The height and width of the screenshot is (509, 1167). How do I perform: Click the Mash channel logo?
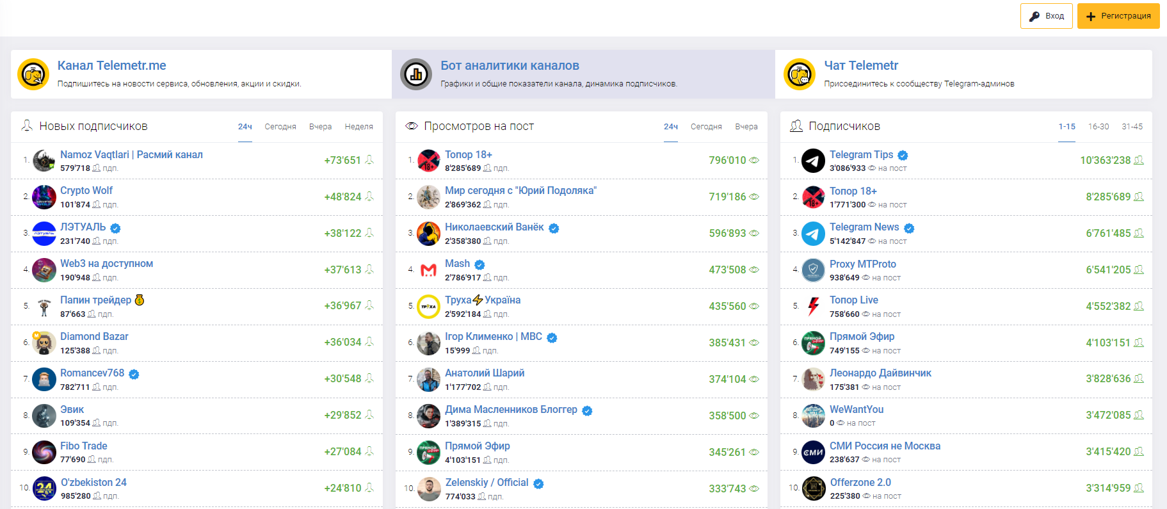pos(429,270)
